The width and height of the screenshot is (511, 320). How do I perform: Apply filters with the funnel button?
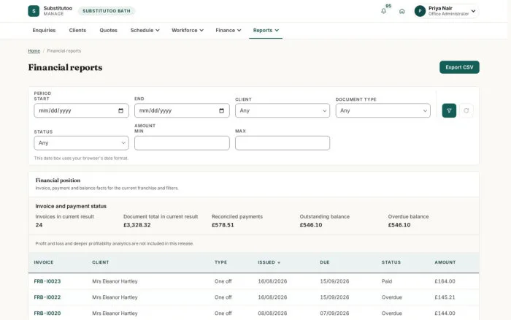tap(449, 110)
